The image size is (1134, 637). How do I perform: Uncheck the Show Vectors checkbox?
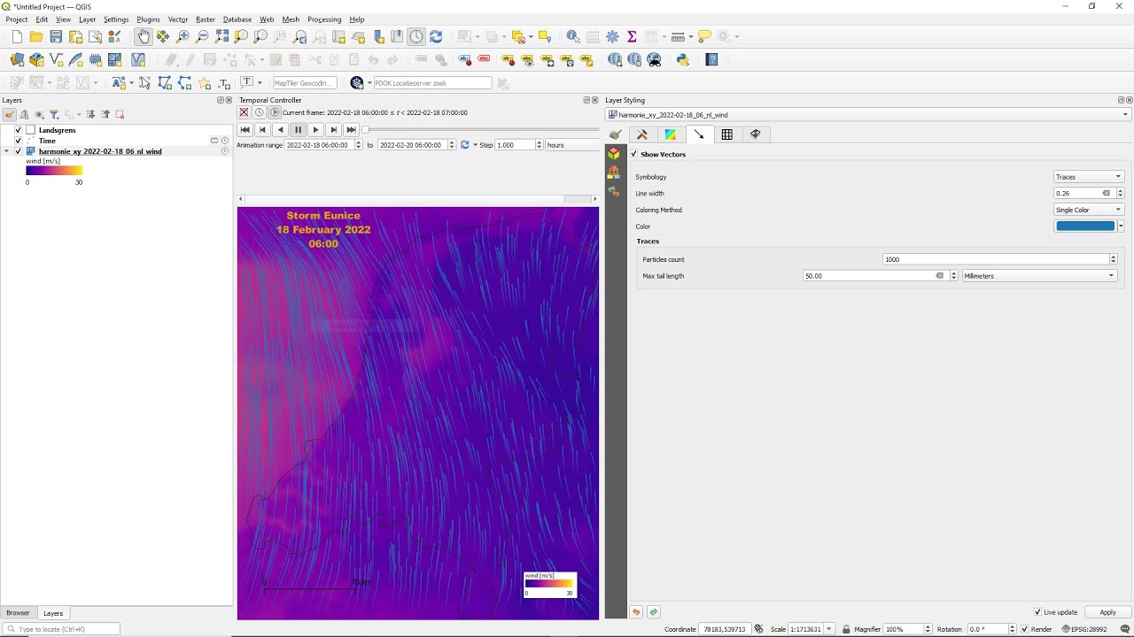[634, 154]
